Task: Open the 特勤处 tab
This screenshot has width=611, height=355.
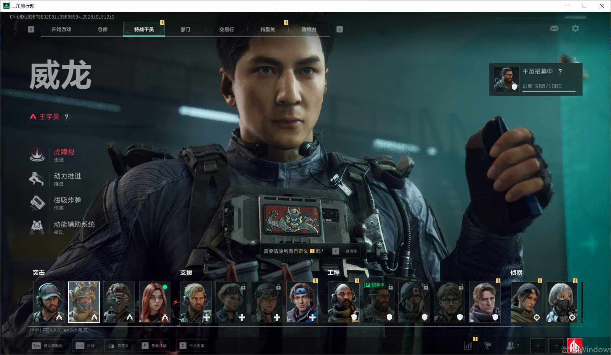Action: 268,29
